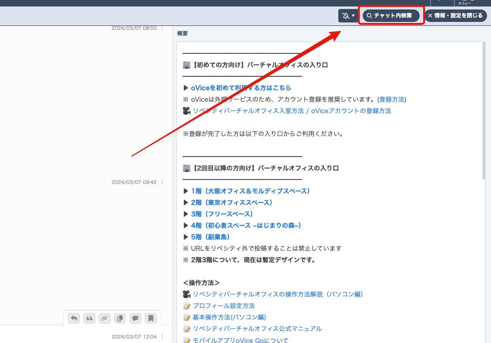Open 3階（フリースペース） link
Viewport: 491px width, 343px height.
(x=222, y=214)
